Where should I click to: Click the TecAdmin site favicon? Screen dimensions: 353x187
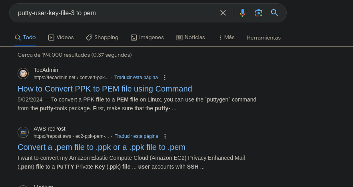coord(23,74)
